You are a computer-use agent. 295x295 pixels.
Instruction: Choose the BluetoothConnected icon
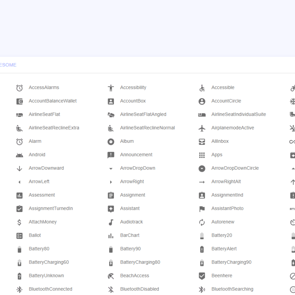20,289
